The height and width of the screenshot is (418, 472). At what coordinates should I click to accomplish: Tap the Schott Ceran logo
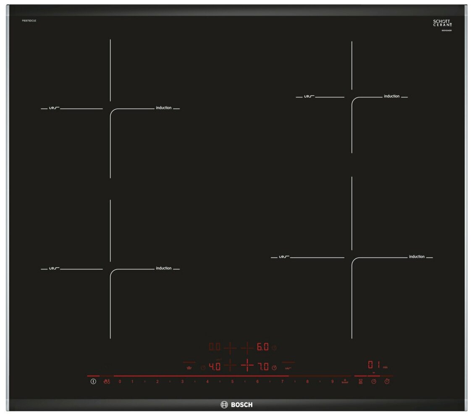442,23
